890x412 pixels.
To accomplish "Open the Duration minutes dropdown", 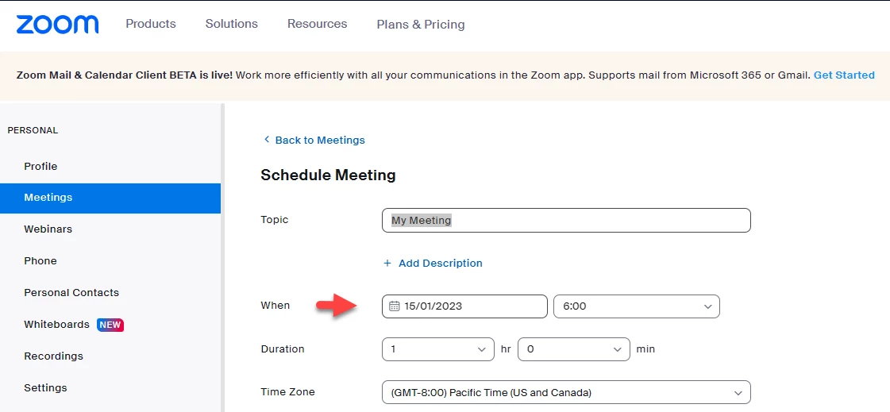I will tap(574, 349).
